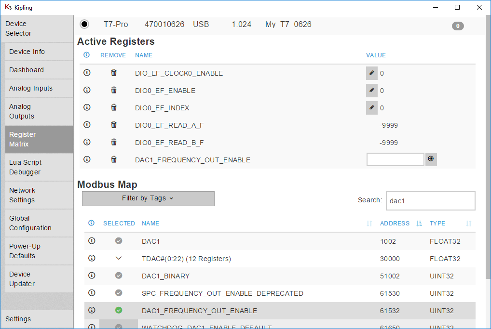Image resolution: width=491 pixels, height=329 pixels.
Task: Submit the DAC1_FREQUENCY_OUT_ENABLE value with the arrow button
Action: [431, 159]
